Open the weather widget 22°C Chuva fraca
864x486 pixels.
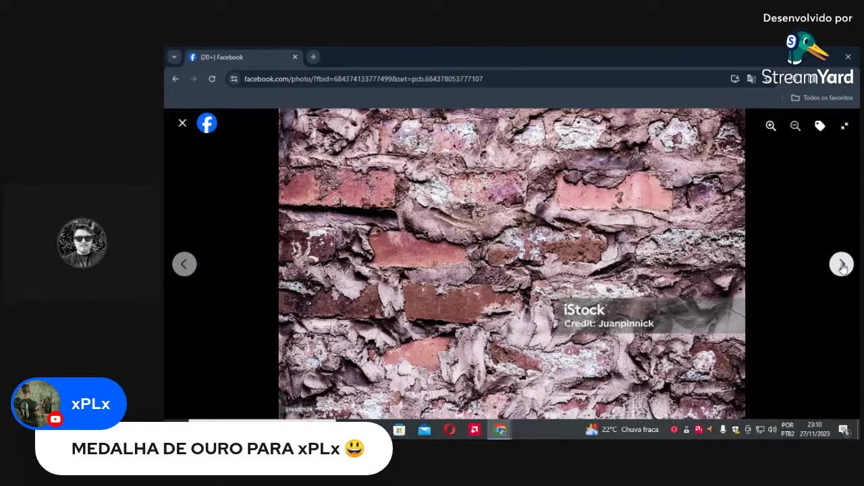(x=622, y=430)
